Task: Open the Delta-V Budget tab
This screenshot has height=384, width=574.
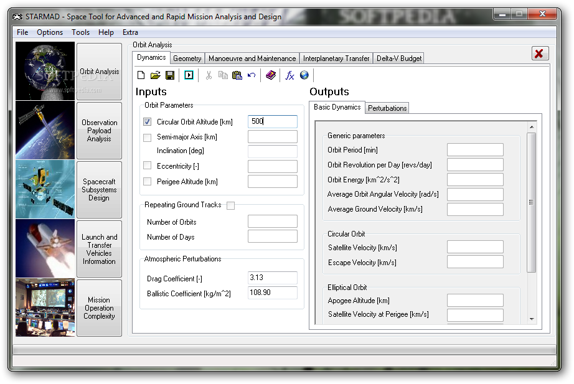Action: point(399,59)
